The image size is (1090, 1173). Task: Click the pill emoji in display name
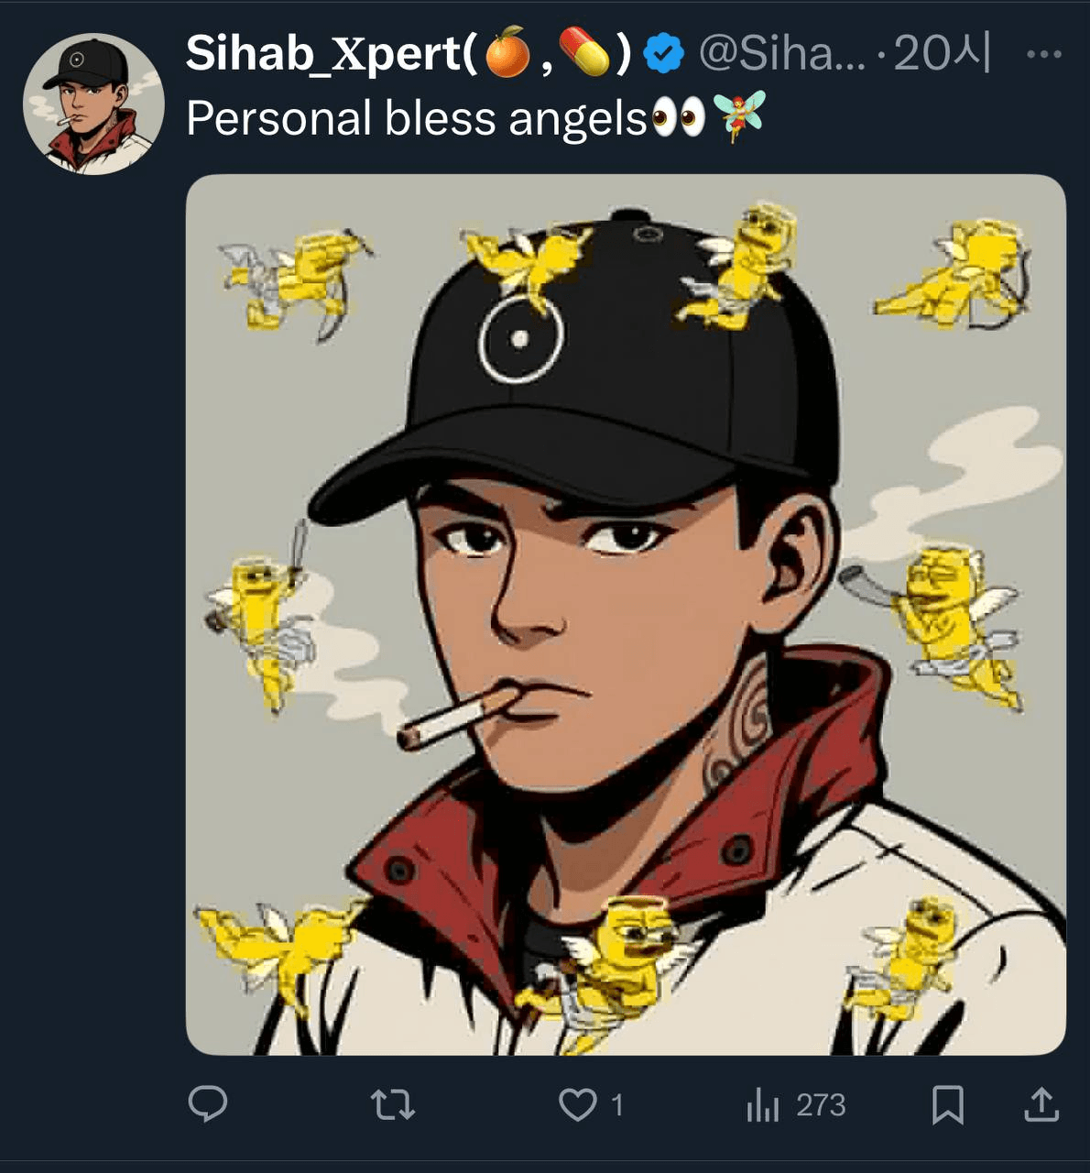point(584,53)
